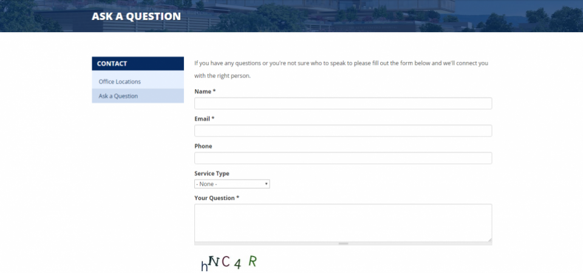The width and height of the screenshot is (583, 273).
Task: Click the Your Question label
Action: 217,198
